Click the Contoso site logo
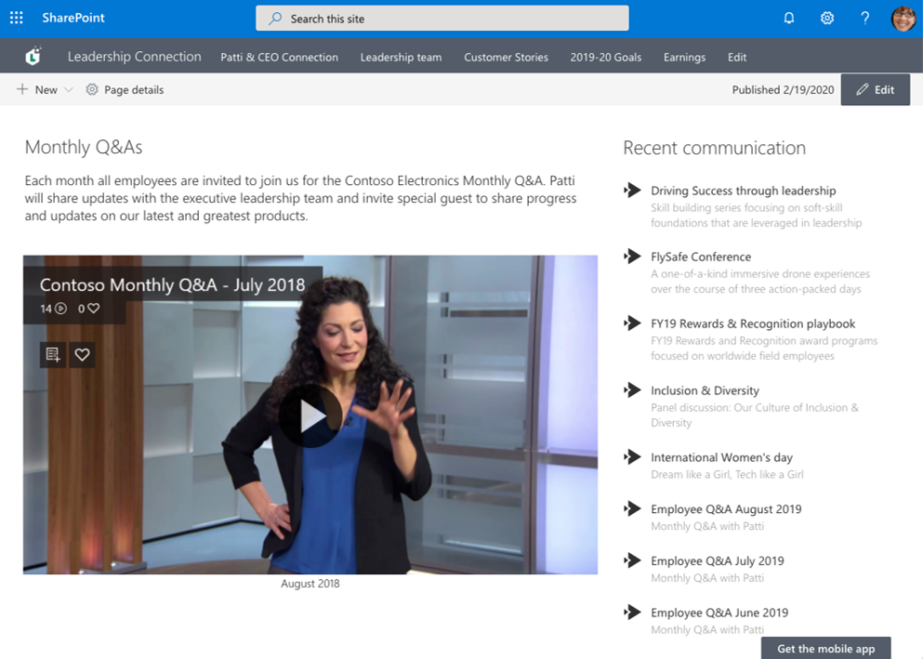The height and width of the screenshot is (659, 923). [x=33, y=56]
